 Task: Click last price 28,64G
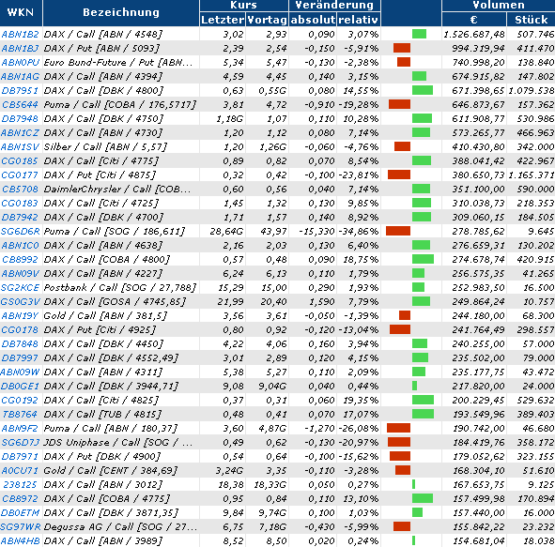[226, 231]
